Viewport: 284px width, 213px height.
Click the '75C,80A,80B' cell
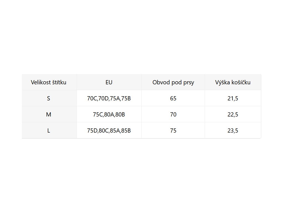tap(109, 115)
